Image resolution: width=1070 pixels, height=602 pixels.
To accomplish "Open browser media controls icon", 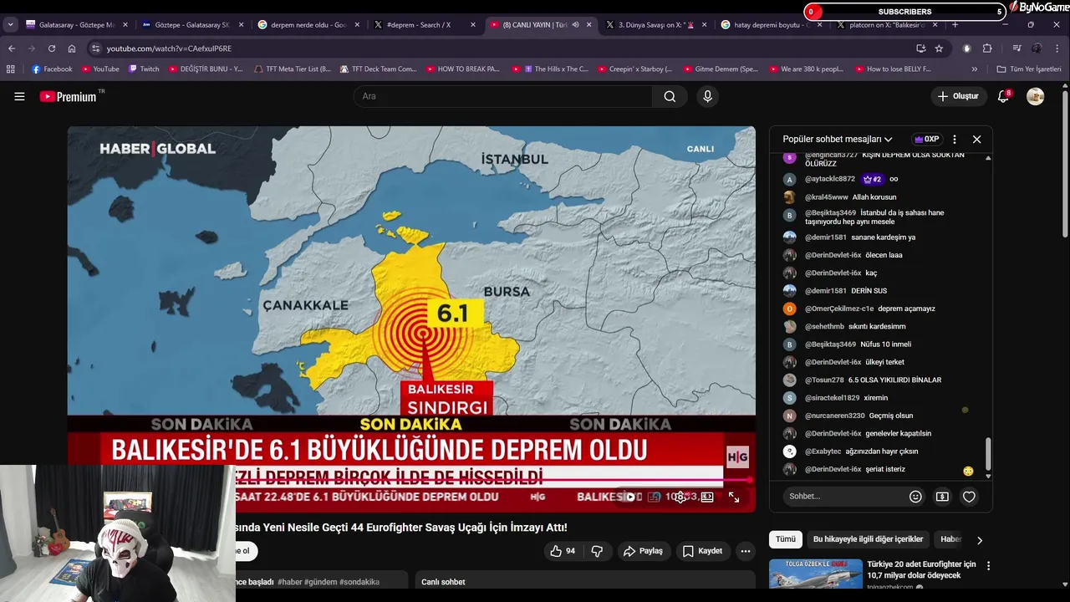I will coord(1017,48).
